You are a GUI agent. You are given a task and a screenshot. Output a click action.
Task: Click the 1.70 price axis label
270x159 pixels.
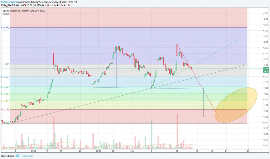[x=266, y=77]
